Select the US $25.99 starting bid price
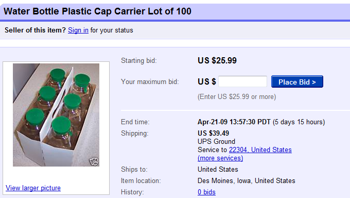This screenshot has height=198, width=350. click(217, 60)
